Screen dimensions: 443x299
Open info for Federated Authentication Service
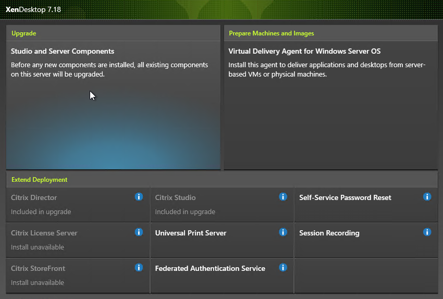283,267
